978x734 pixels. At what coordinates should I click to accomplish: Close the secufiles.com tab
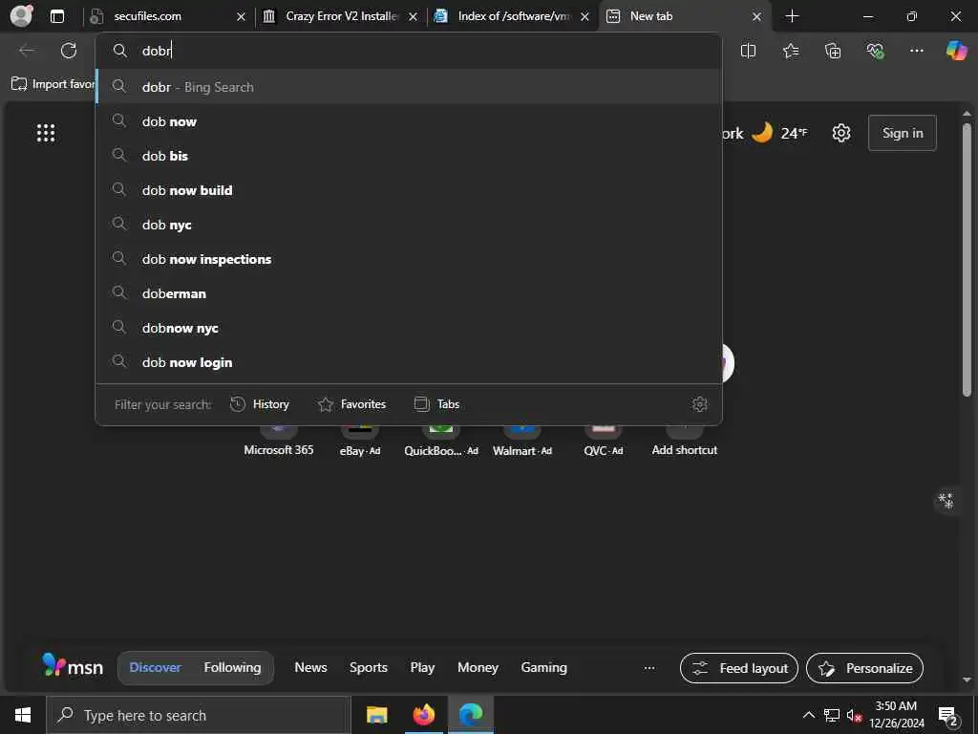coord(241,17)
